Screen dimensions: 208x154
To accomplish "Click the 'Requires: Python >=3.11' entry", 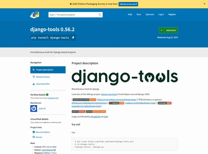I will pos(45,153).
